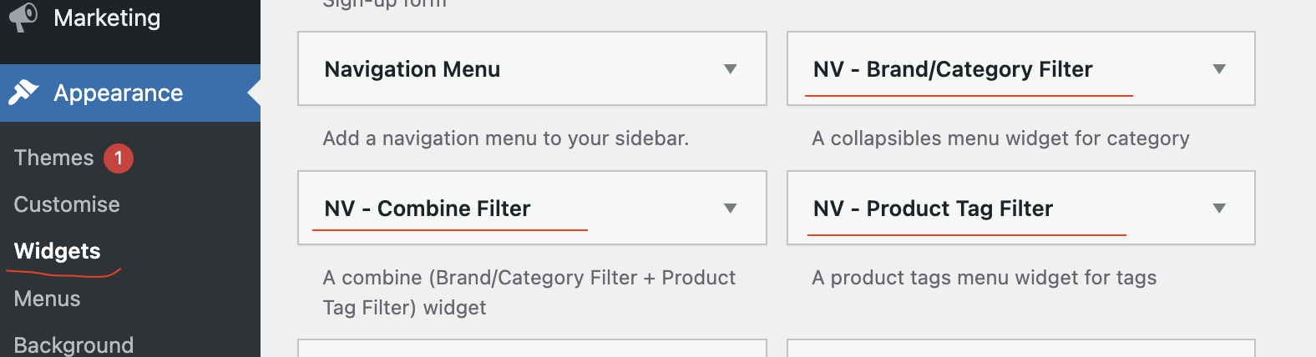Open the Menus submenu page
This screenshot has height=357, width=1316.
click(47, 299)
